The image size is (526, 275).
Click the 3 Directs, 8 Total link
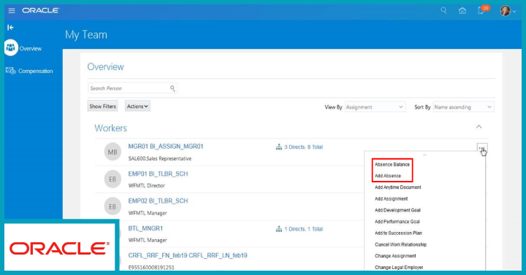point(304,147)
